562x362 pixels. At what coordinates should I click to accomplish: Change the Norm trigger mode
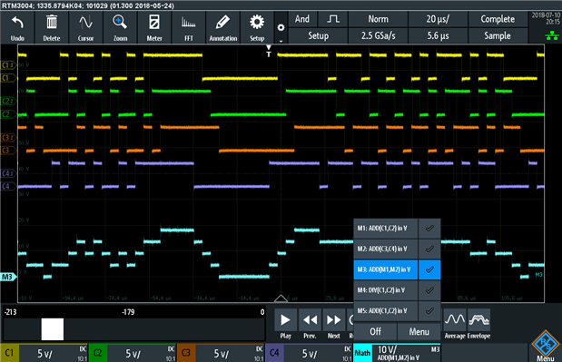click(x=378, y=19)
